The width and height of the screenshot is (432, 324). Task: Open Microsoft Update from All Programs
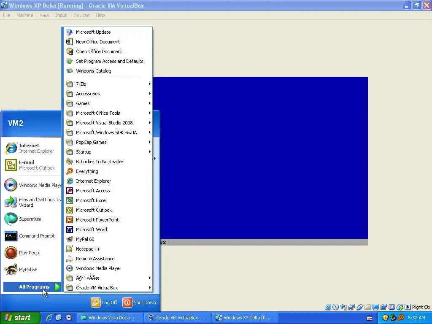pos(108,32)
